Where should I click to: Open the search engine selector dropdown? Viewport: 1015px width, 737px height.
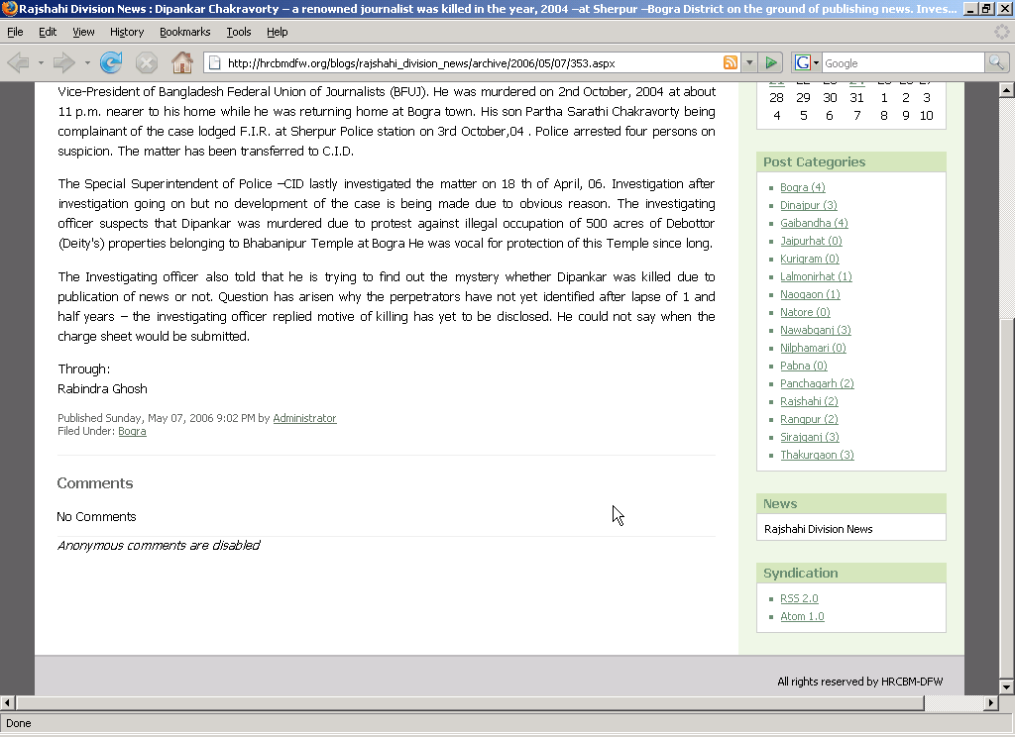817,62
